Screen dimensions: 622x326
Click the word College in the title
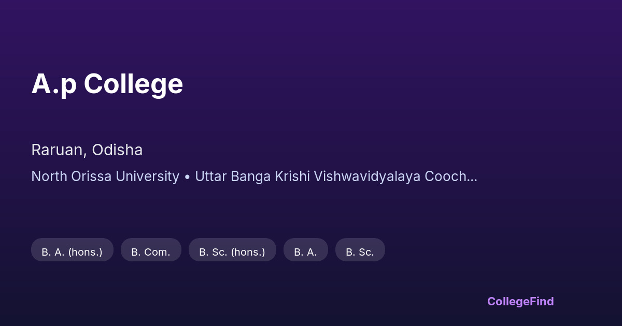tap(133, 84)
